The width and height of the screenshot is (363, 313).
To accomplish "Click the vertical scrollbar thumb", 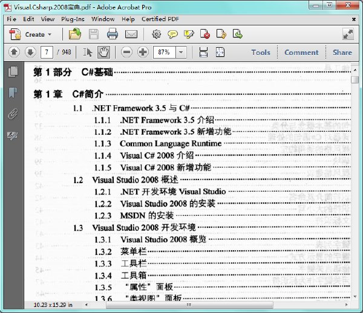I will (355, 80).
